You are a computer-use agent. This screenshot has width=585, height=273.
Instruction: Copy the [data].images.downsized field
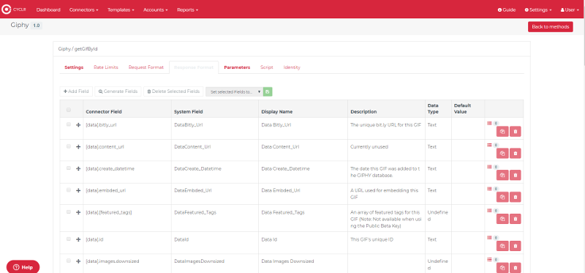(502, 268)
